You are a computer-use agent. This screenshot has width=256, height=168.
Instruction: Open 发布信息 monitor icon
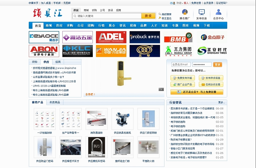pos(202,12)
